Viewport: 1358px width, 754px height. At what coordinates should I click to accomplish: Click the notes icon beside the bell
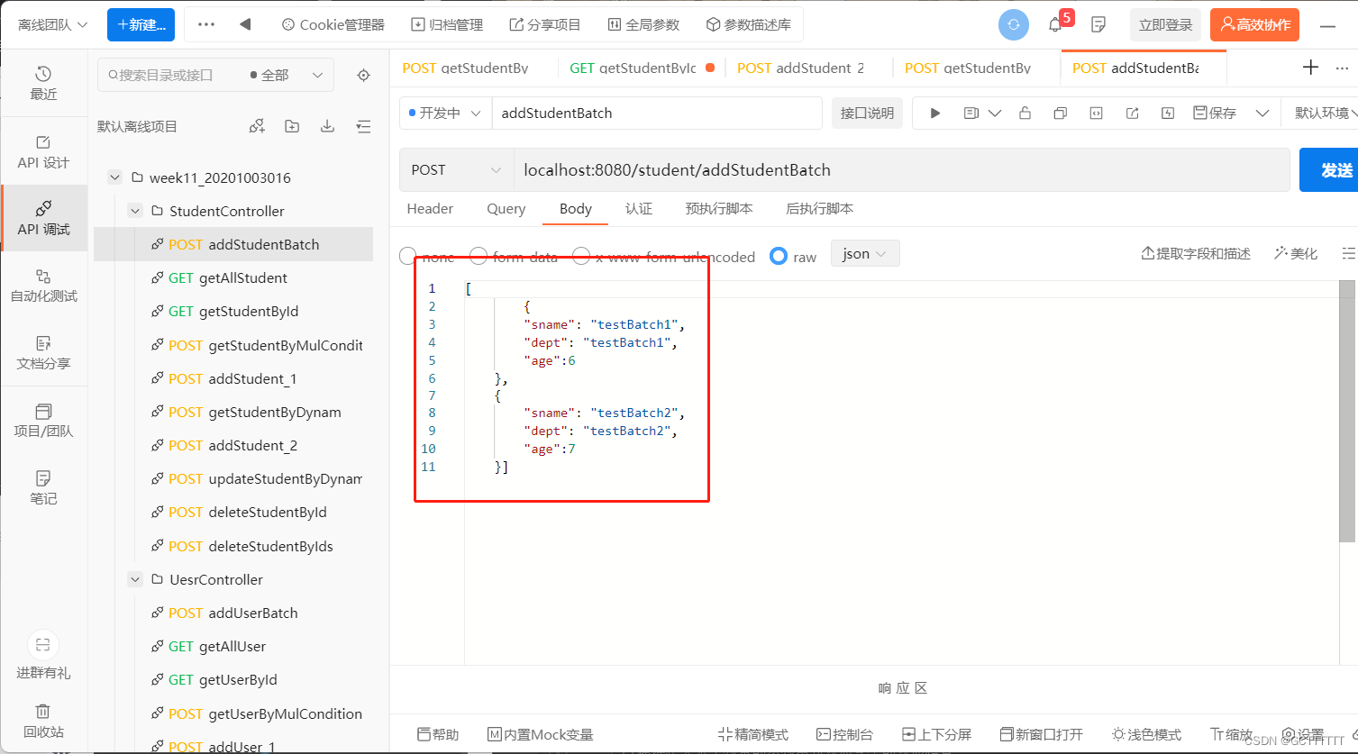coord(1098,24)
